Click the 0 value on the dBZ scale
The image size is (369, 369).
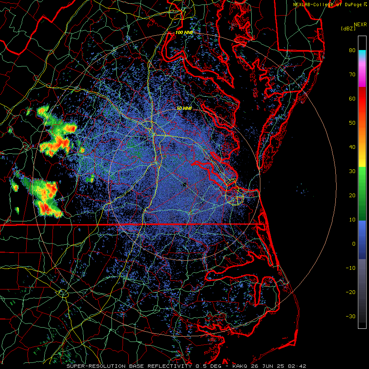click(x=353, y=244)
